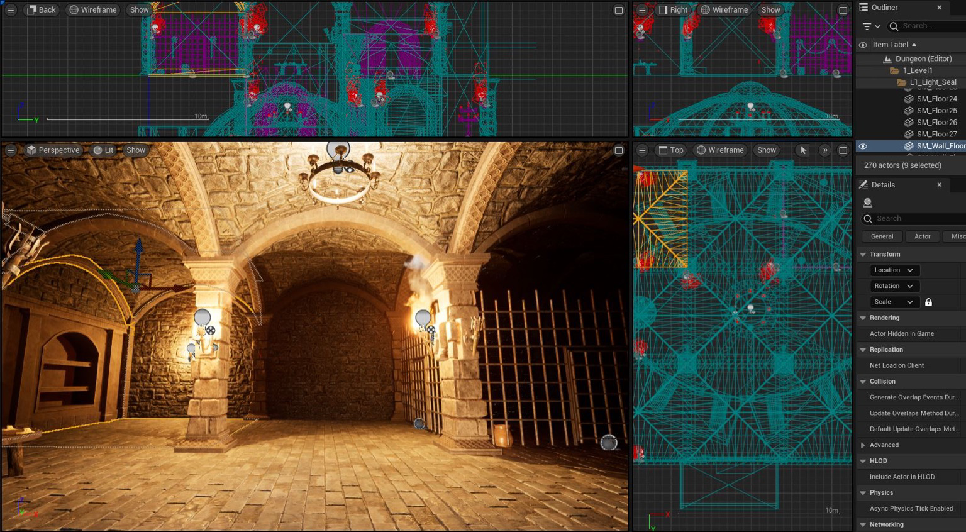Select SM_Floor25 in the Outliner
Viewport: 966px width, 532px height.
[936, 111]
